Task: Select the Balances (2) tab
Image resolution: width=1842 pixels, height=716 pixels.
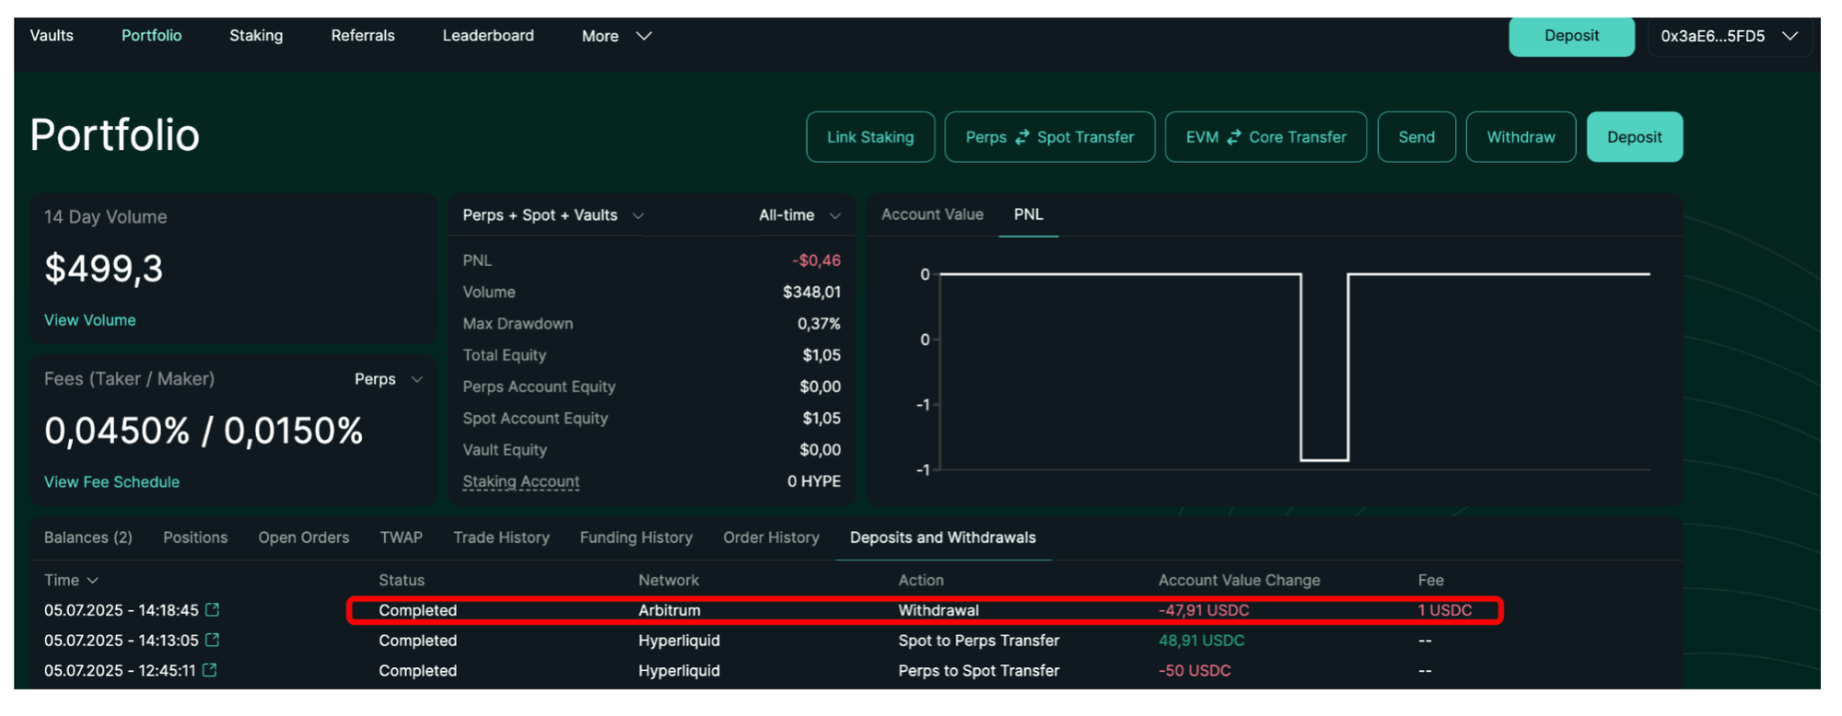Action: [88, 537]
